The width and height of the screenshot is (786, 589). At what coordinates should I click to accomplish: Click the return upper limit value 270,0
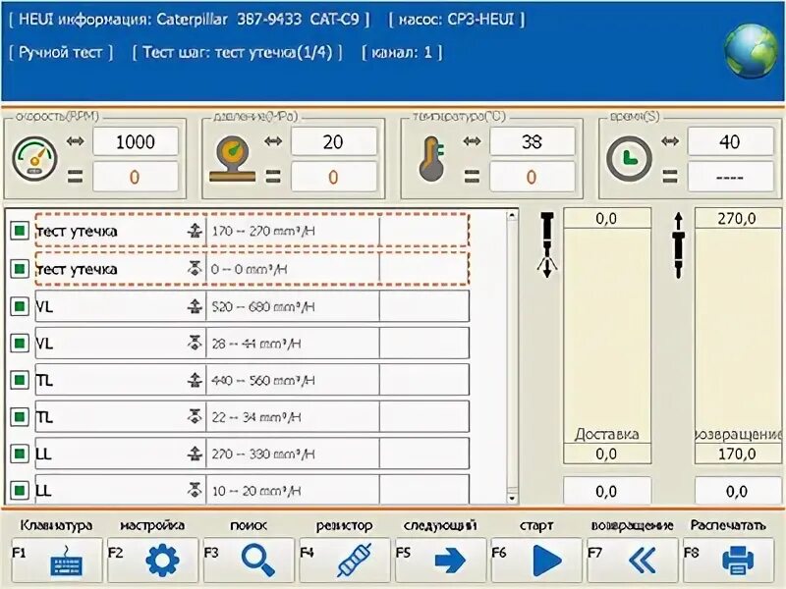coord(738,218)
